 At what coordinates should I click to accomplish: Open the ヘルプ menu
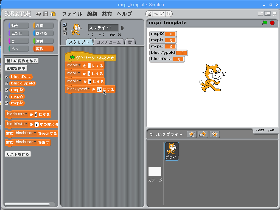(124, 14)
